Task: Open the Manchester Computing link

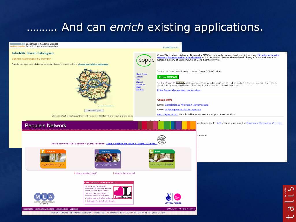Action: pyautogui.click(x=258, y=123)
